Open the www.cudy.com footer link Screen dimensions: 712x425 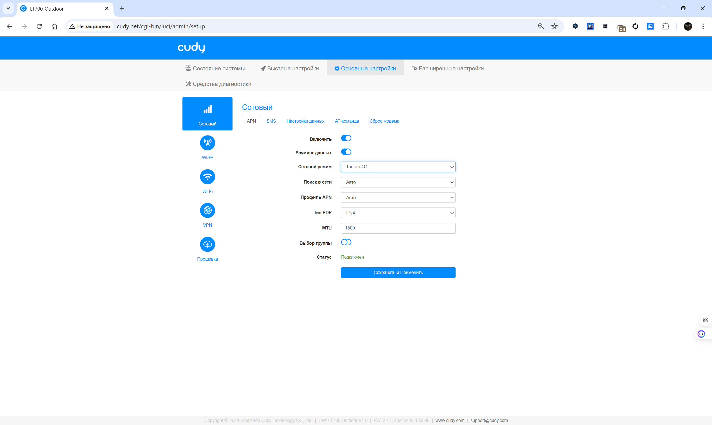tap(449, 420)
